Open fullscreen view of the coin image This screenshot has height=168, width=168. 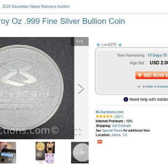78,132
